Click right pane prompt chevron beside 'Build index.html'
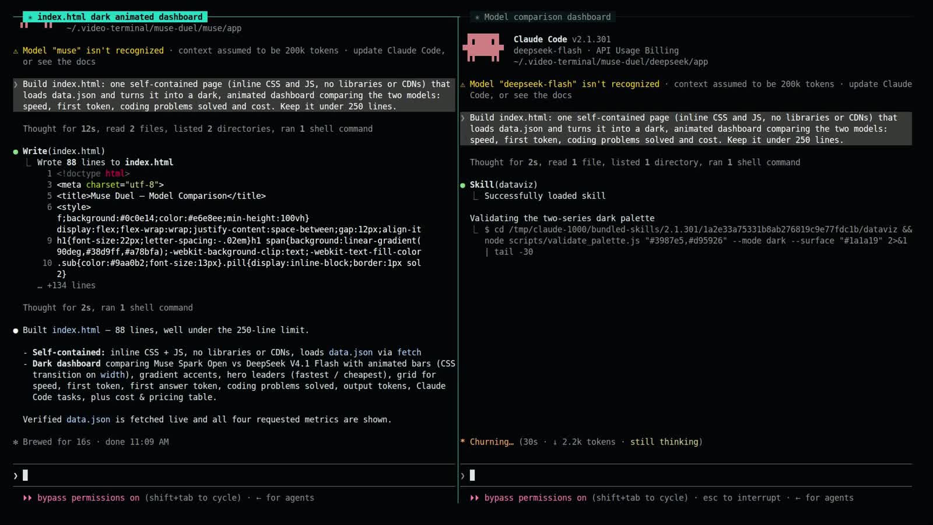Image resolution: width=933 pixels, height=525 pixels. click(x=463, y=118)
